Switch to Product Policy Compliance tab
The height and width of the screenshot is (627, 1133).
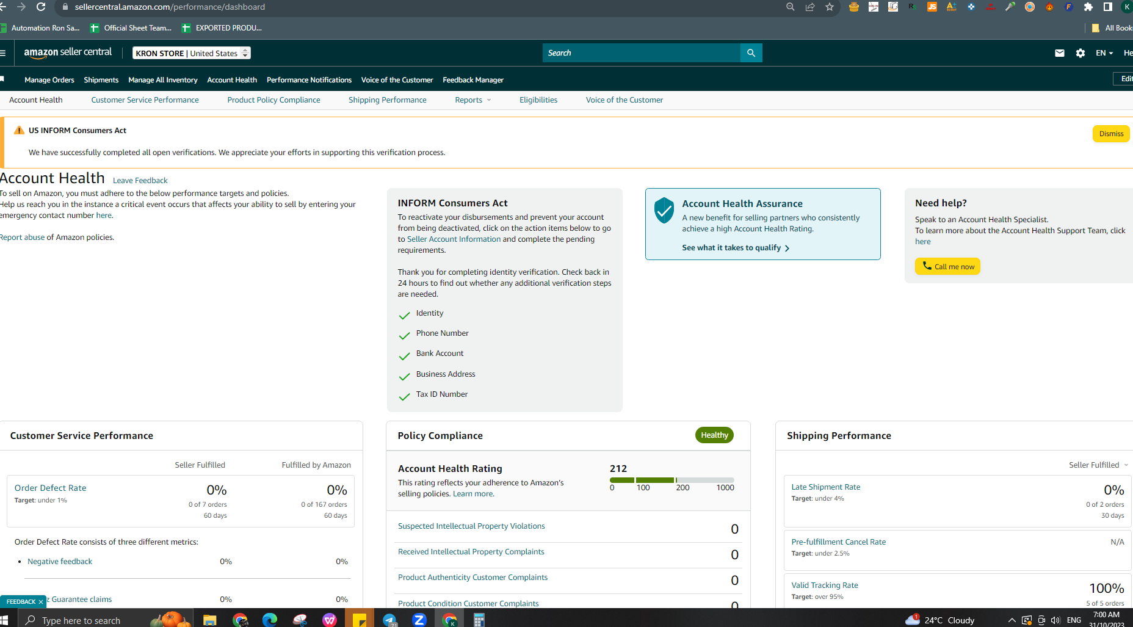[x=273, y=100]
